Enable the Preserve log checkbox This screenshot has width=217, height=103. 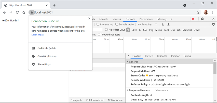tap(98, 24)
